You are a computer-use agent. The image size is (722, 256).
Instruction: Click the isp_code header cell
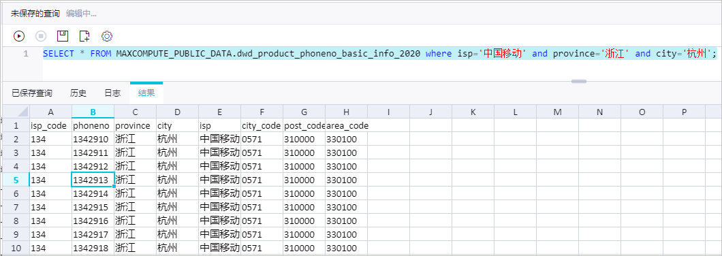point(50,125)
